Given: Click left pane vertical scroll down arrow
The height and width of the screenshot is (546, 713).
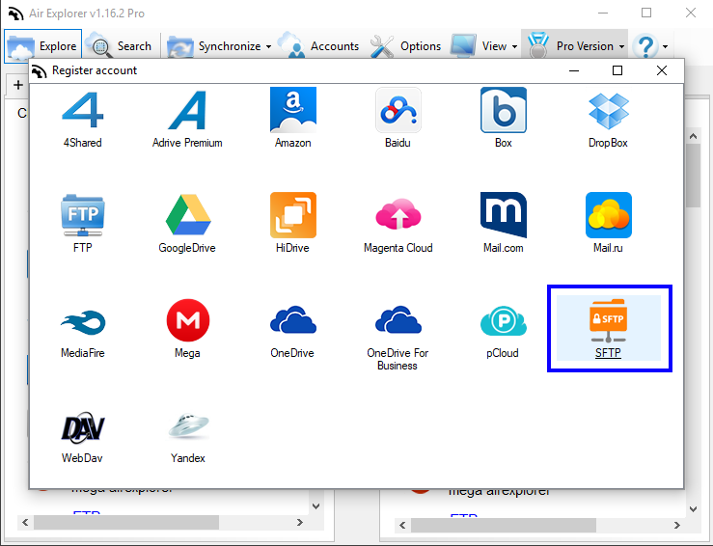Looking at the screenshot, I should (x=316, y=505).
